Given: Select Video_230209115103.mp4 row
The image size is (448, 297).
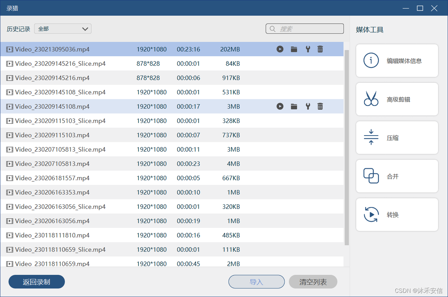Looking at the screenshot, I should (171, 135).
